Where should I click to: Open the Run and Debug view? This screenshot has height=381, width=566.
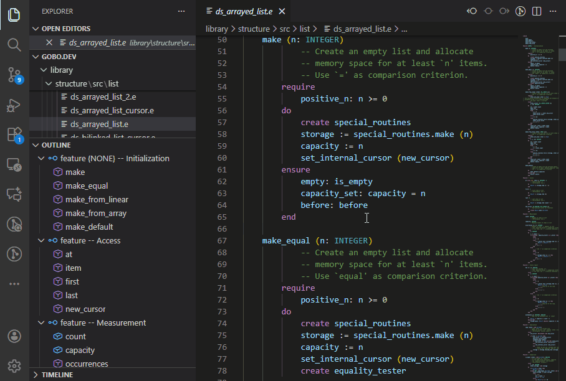[x=14, y=105]
